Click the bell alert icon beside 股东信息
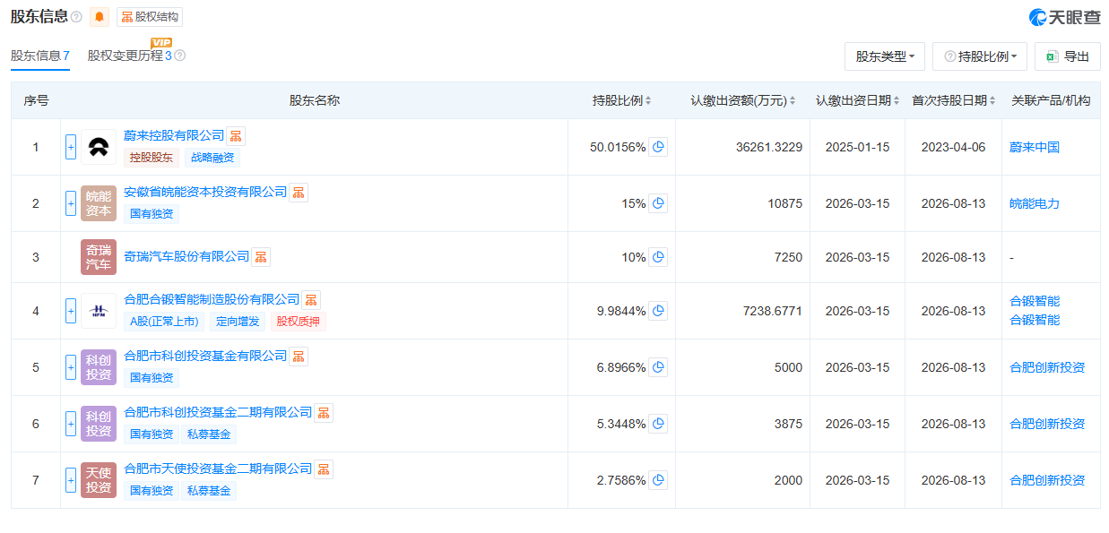Viewport: 1109px width, 533px height. click(100, 16)
